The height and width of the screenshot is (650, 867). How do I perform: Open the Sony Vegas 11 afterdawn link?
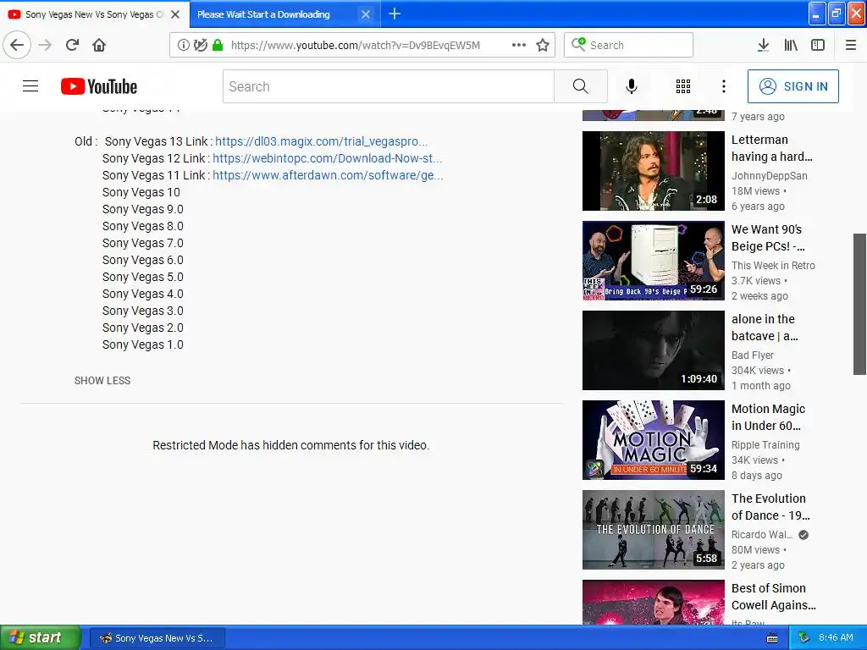click(328, 175)
